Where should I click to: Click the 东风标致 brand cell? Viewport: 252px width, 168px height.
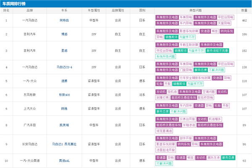30,95
